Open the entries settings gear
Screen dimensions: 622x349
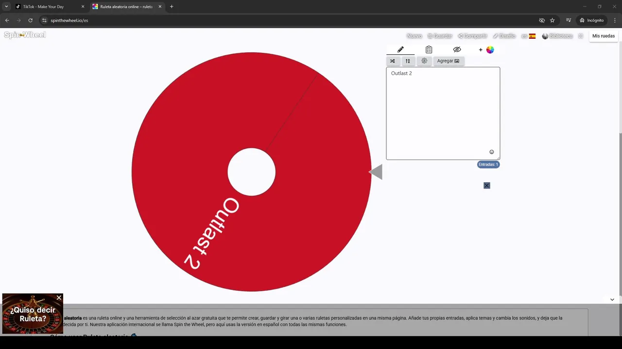424,61
